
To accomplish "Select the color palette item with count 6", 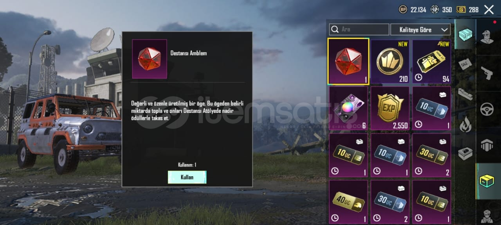I will click(x=348, y=108).
